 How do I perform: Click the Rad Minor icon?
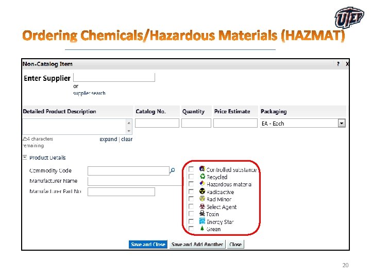point(202,199)
